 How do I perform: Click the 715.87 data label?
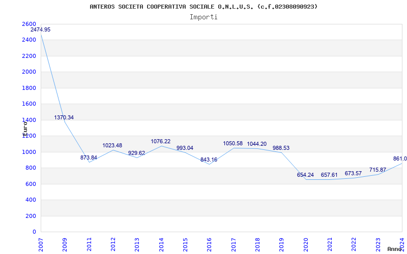[x=377, y=170]
